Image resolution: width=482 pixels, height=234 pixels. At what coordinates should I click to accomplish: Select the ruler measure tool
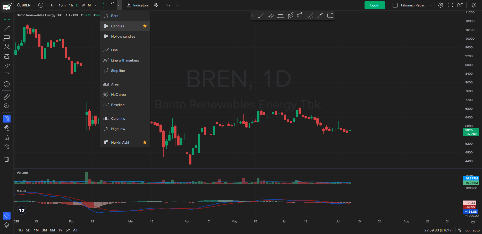tap(7, 97)
